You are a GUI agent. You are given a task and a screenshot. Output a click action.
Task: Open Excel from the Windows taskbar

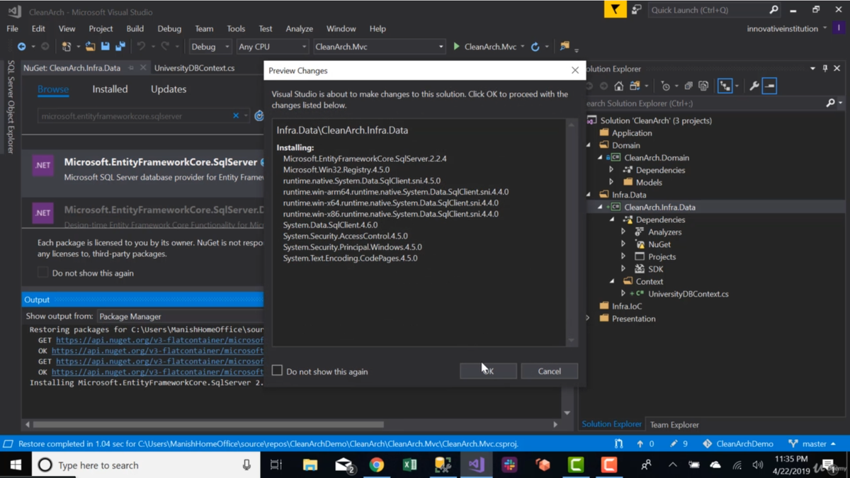pyautogui.click(x=409, y=465)
